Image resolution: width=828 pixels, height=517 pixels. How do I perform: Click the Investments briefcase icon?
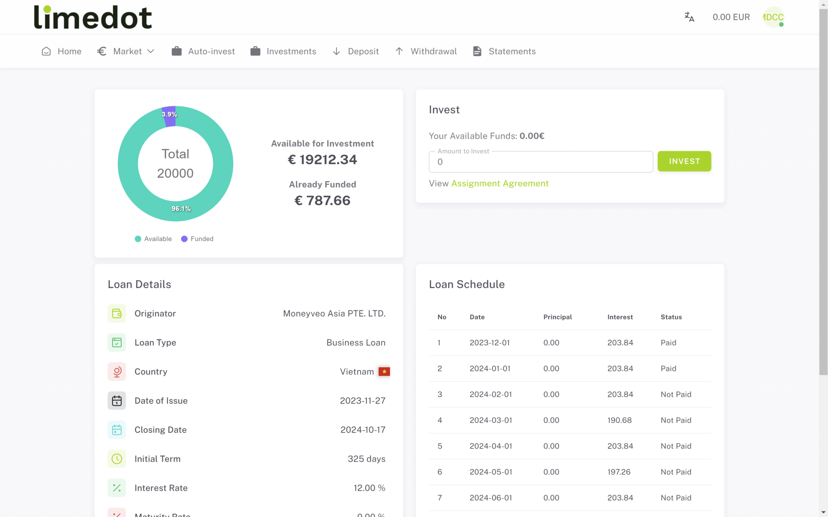point(255,51)
